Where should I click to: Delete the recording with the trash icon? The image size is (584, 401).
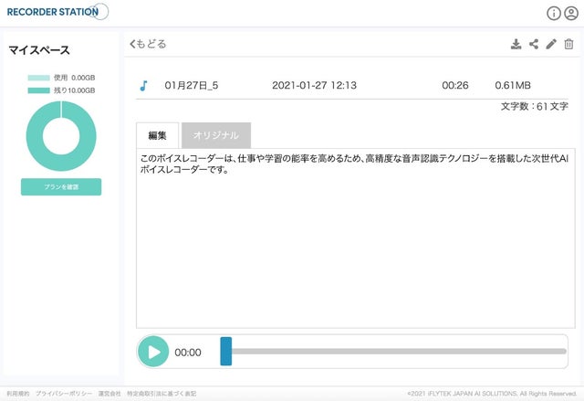568,44
